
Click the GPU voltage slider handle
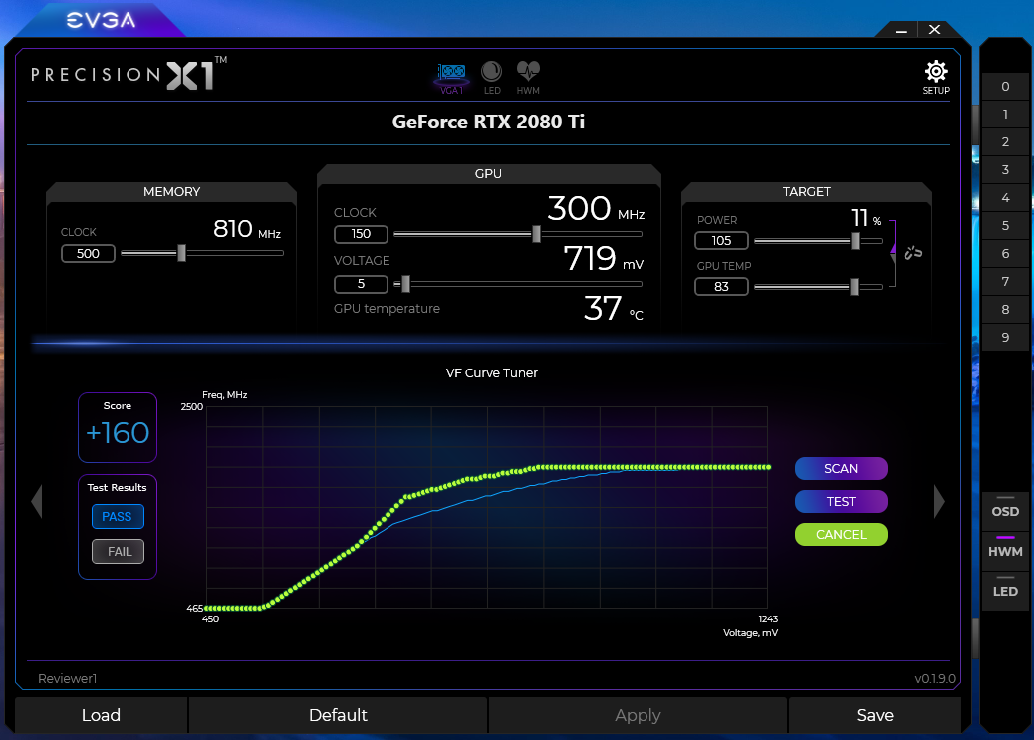[406, 284]
